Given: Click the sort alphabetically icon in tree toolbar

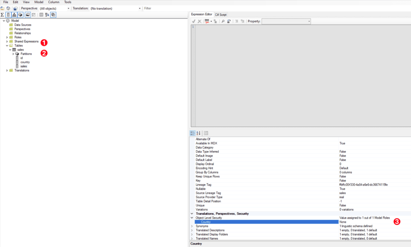Looking at the screenshot, I should click(x=47, y=15).
